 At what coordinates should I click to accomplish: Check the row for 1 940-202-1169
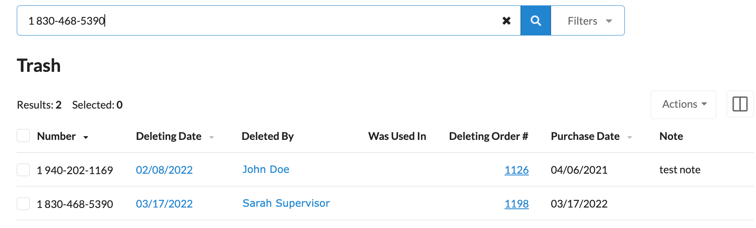click(x=23, y=170)
